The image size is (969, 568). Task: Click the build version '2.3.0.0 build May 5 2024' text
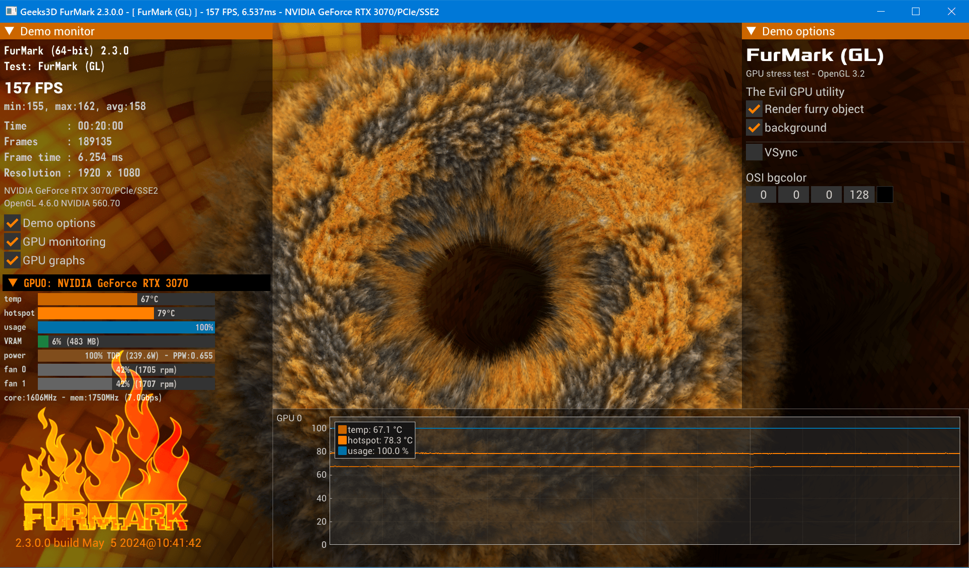108,543
